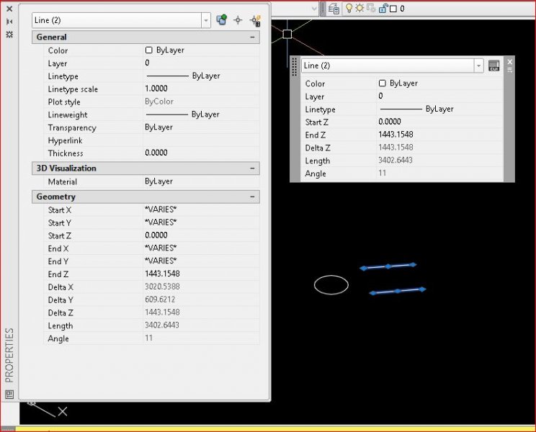Viewport: 536px width, 432px height.
Task: Toggle layer viewport freeze icon
Action: [371, 8]
